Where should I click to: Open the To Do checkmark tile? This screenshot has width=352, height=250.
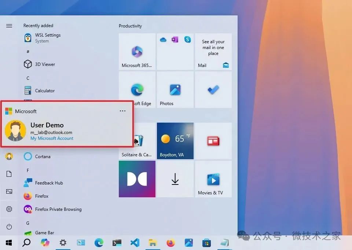213,90
